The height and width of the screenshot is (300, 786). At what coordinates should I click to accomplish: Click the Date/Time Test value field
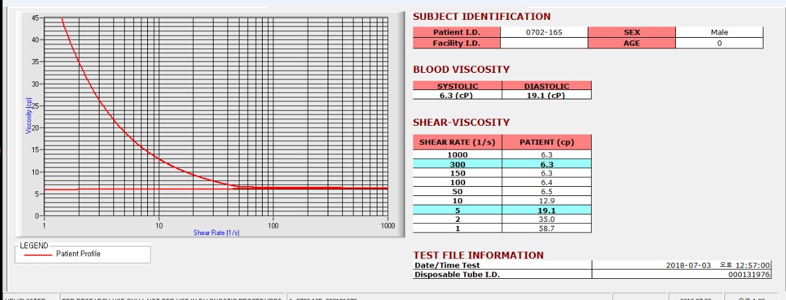[x=682, y=265]
